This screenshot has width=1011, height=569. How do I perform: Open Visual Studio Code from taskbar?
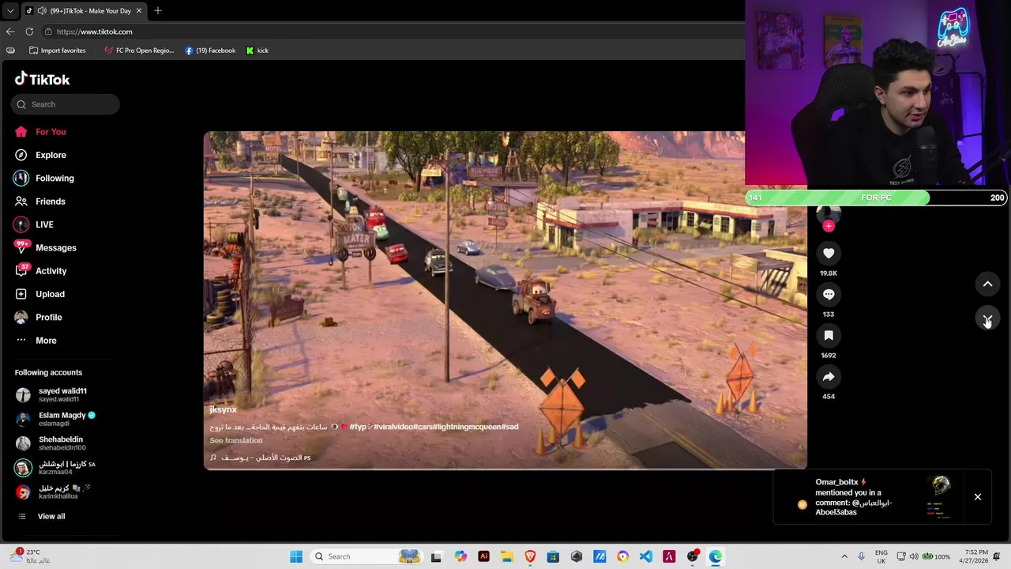[646, 556]
